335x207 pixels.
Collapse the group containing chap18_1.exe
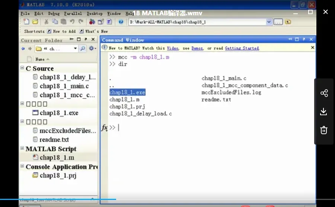[22, 103]
